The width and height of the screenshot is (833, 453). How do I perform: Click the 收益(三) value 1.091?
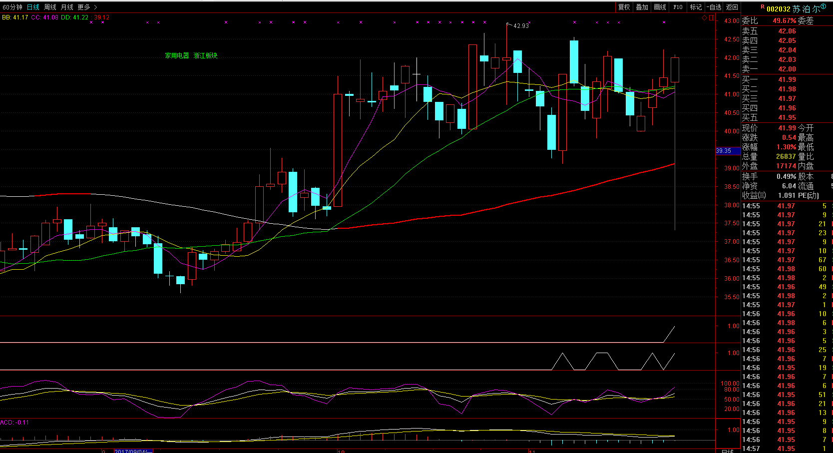tap(787, 195)
